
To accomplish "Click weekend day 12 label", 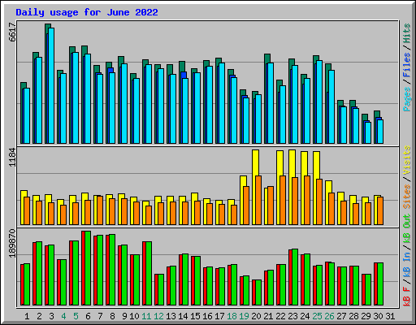I will click(x=158, y=316).
